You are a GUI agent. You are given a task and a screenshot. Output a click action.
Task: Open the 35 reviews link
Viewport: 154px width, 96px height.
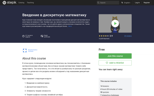click(x=128, y=36)
